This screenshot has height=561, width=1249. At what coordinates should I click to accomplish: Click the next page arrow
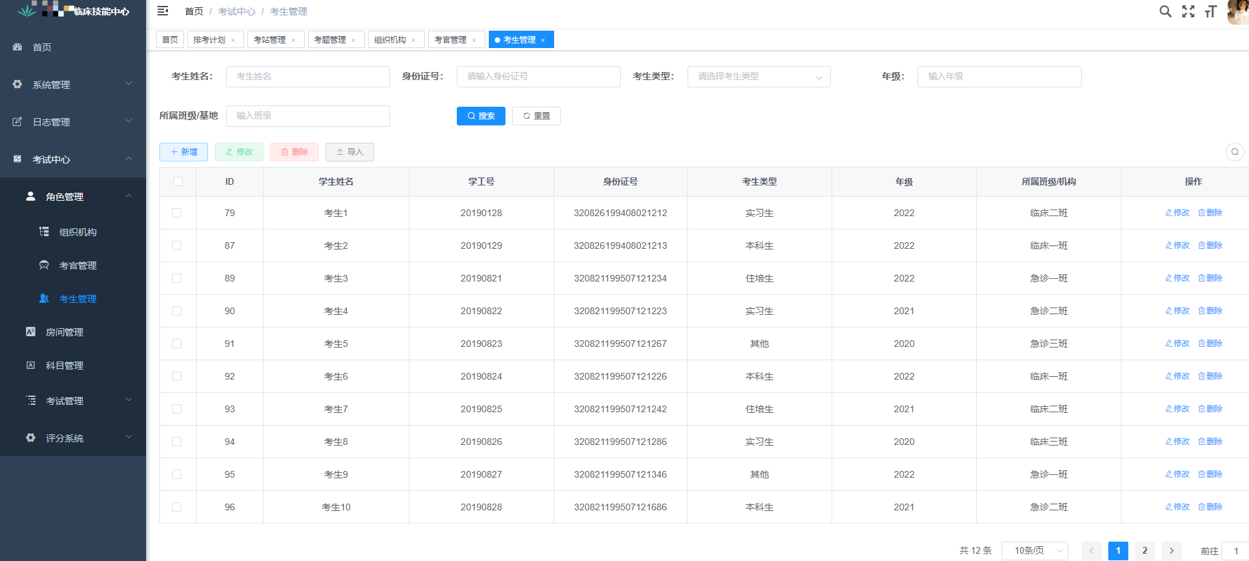[1172, 550]
